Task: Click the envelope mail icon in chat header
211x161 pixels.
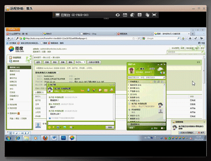Action: (x=106, y=90)
